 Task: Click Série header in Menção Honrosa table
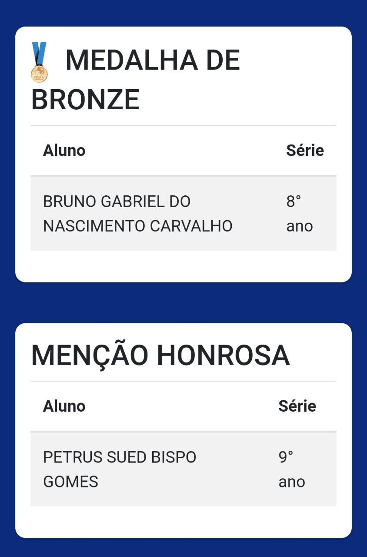click(x=297, y=406)
